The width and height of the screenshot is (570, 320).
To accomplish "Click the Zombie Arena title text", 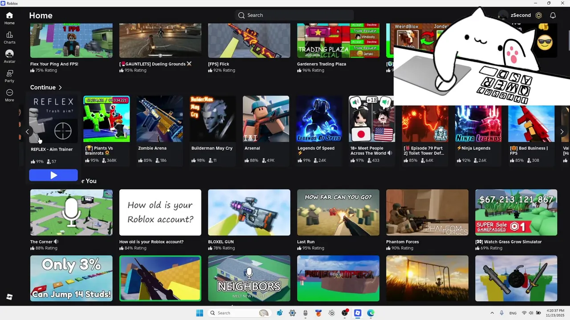I will (x=152, y=148).
